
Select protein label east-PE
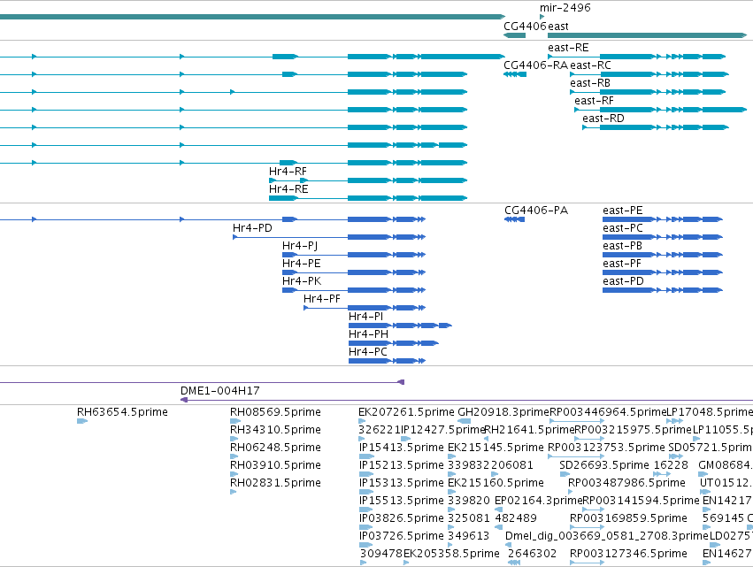click(622, 211)
